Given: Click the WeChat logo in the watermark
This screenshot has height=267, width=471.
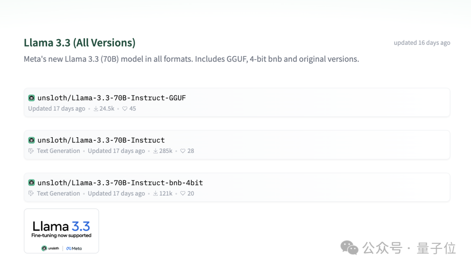Looking at the screenshot, I should (349, 248).
